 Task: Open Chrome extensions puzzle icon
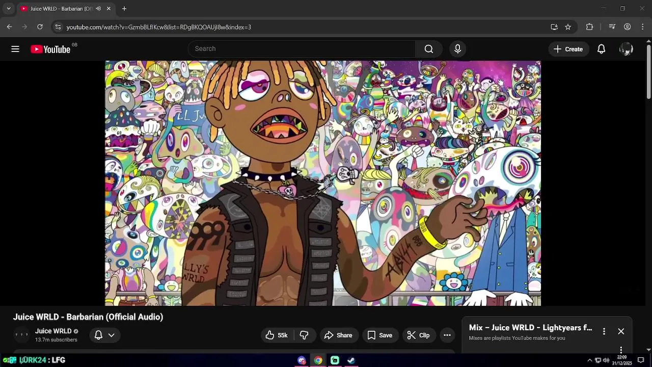(x=589, y=27)
